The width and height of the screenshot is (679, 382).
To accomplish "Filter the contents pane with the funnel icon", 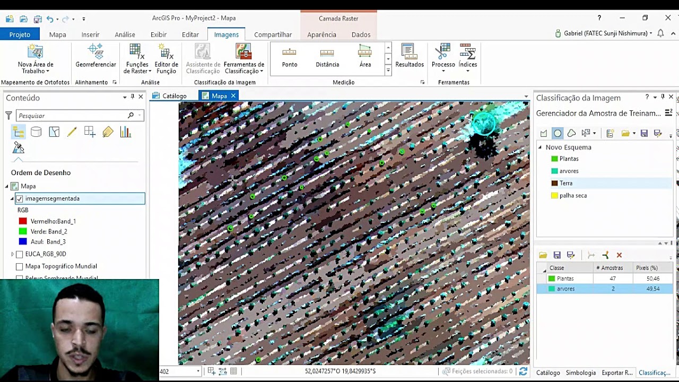I will pos(9,115).
